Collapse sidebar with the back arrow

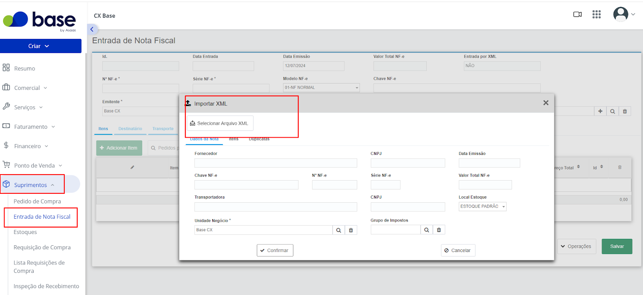[x=92, y=29]
